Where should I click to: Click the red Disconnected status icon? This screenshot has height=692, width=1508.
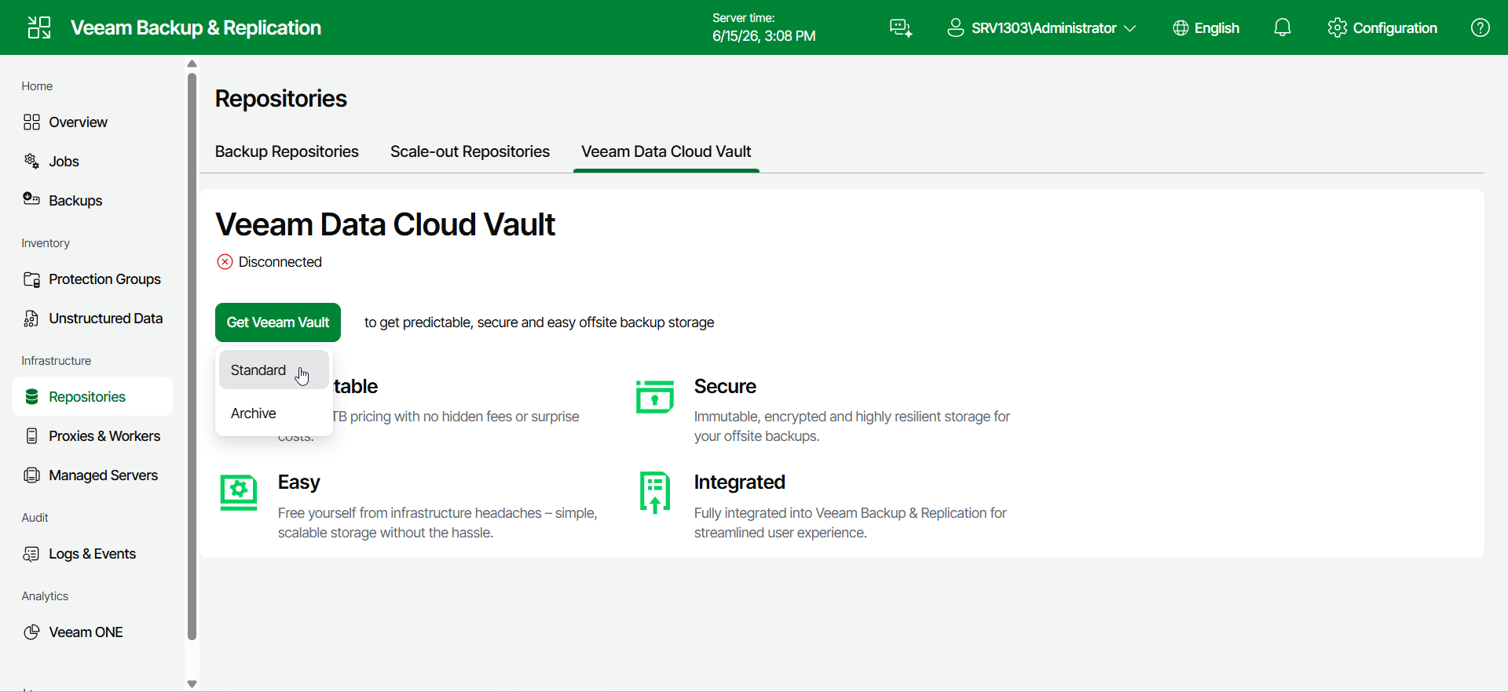point(225,262)
